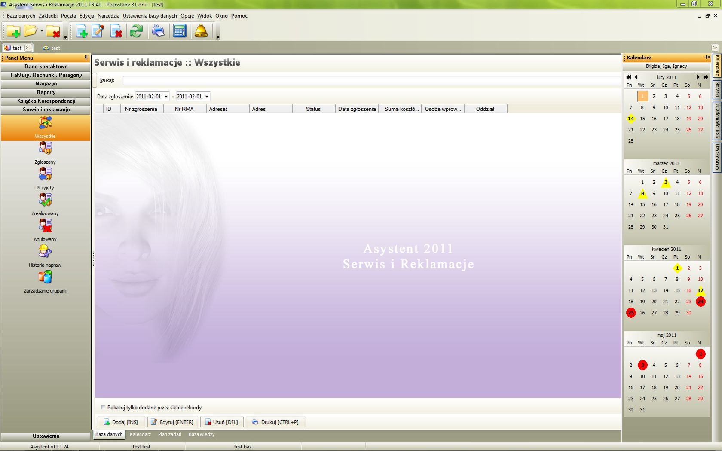Click the Edytuj [ENTER] button
The height and width of the screenshot is (451, 722).
point(172,422)
